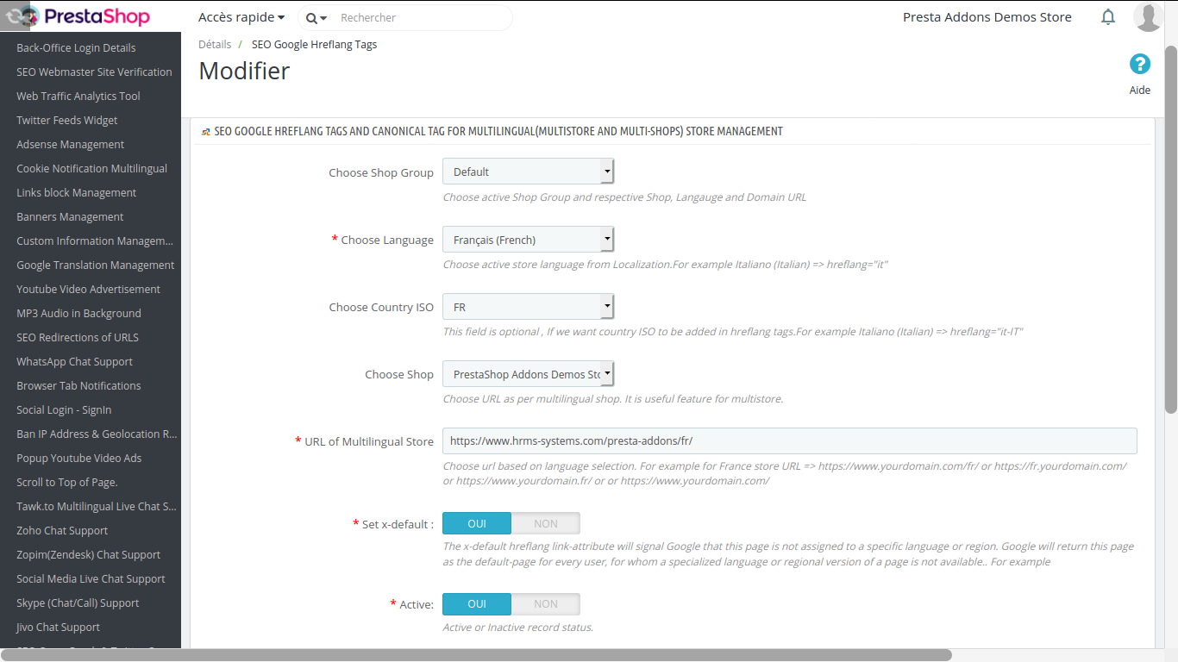The image size is (1178, 662).
Task: Open Social Media Live Chat Support
Action: tap(91, 578)
